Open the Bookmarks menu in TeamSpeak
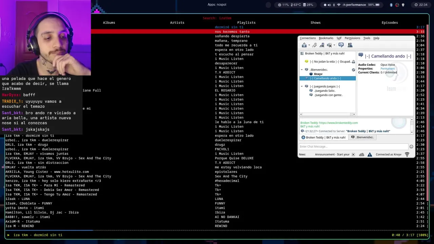434x244 pixels. [x=326, y=38]
